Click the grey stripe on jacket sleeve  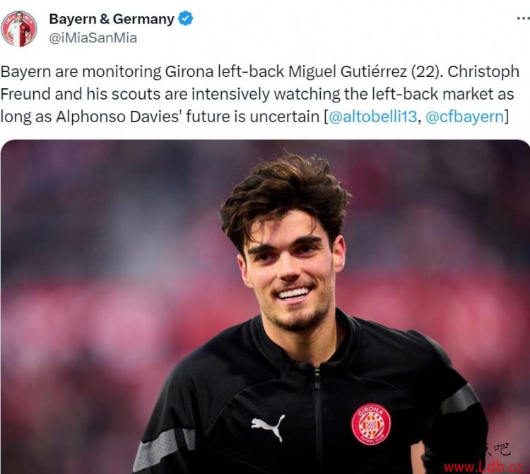click(x=164, y=448)
